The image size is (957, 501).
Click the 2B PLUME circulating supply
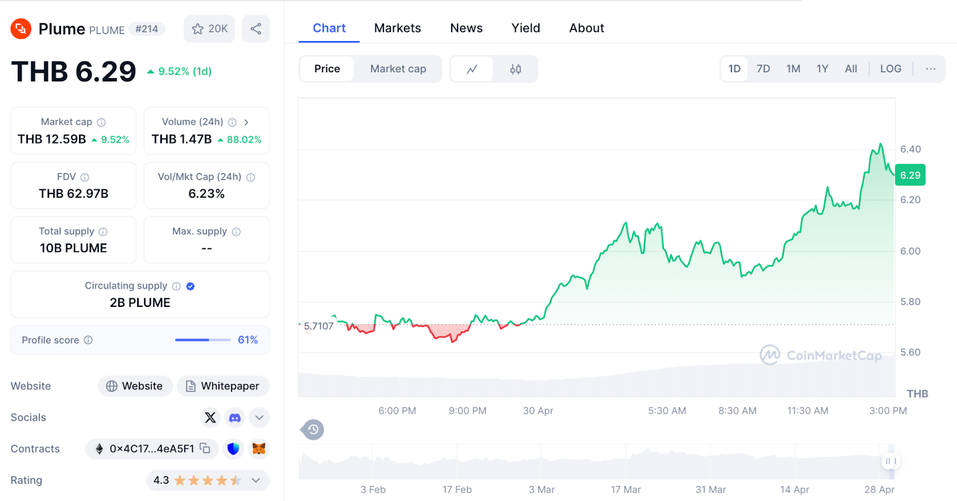140,303
